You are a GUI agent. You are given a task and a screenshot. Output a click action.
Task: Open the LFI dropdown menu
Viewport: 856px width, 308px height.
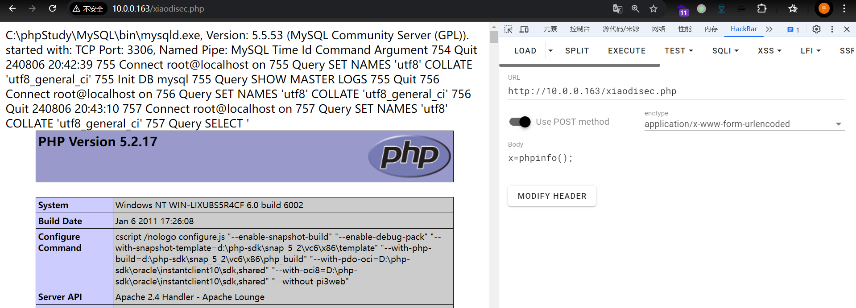pyautogui.click(x=811, y=51)
